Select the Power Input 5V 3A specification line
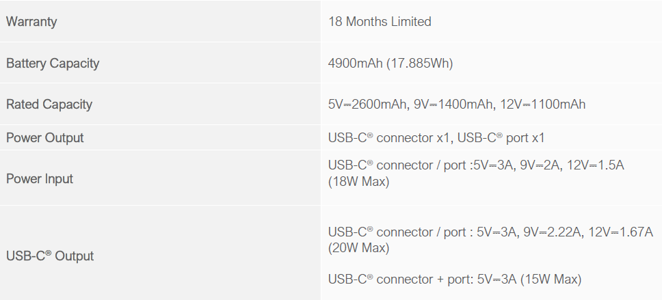Screen dimensions: 662x300 476,165
